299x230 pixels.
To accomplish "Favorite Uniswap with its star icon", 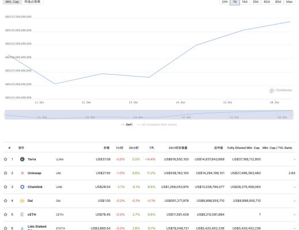I will (x=5, y=173).
